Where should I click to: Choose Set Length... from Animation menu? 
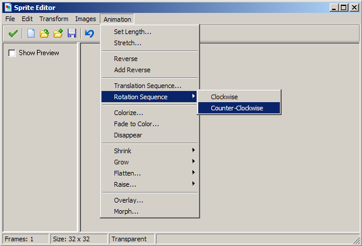pyautogui.click(x=150, y=32)
